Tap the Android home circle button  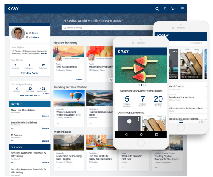141,135
